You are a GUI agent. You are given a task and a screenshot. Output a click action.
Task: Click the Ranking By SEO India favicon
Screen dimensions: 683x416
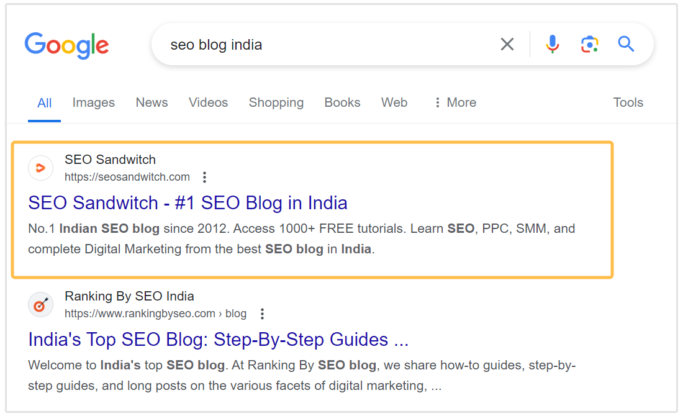tap(41, 305)
